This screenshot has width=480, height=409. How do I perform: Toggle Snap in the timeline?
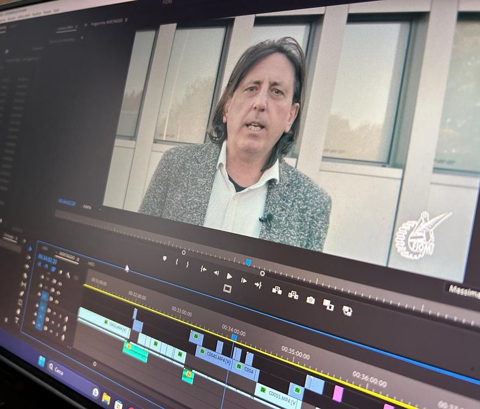[46, 267]
